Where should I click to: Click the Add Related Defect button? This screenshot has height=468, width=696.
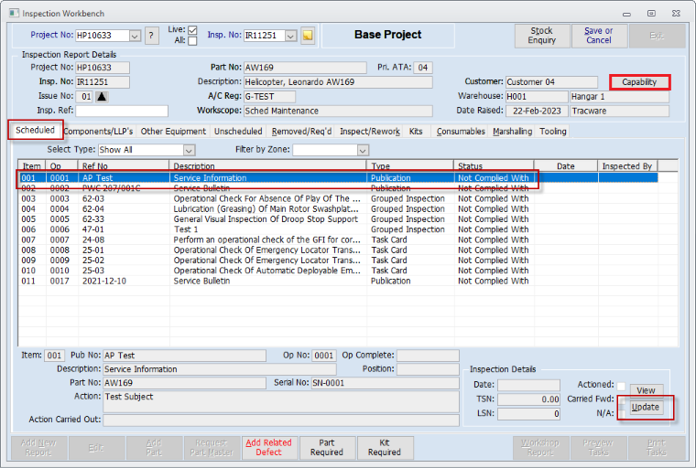click(x=269, y=448)
